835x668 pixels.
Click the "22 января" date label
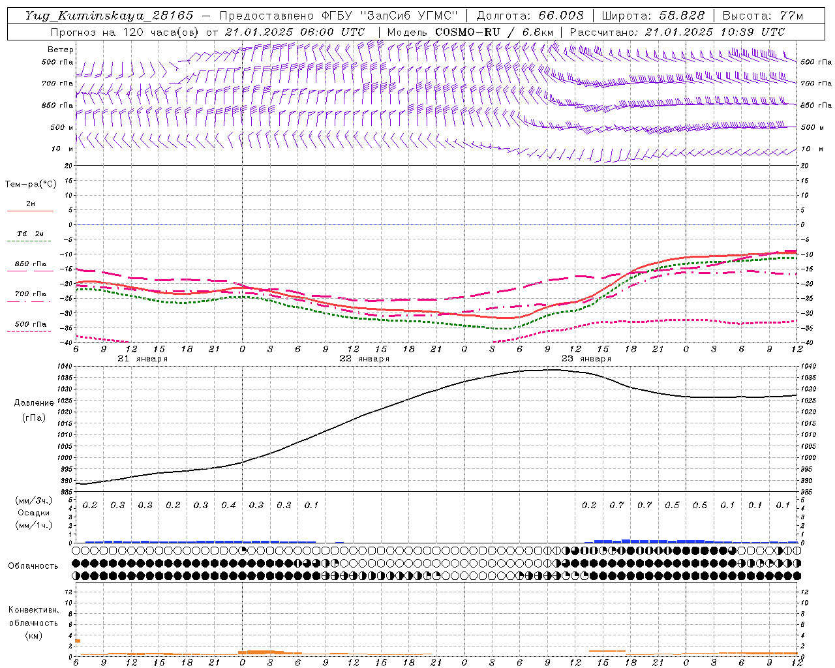coord(364,359)
